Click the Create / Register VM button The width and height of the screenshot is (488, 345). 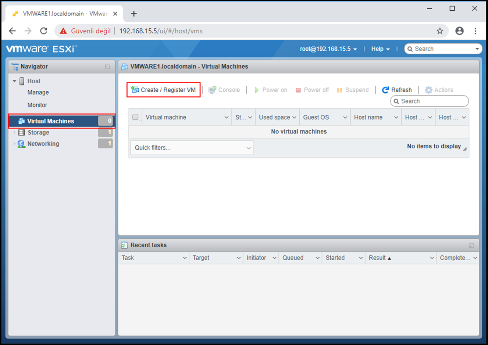pyautogui.click(x=164, y=90)
